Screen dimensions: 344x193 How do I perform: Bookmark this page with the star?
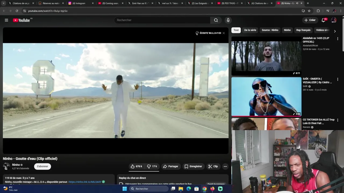309,11
